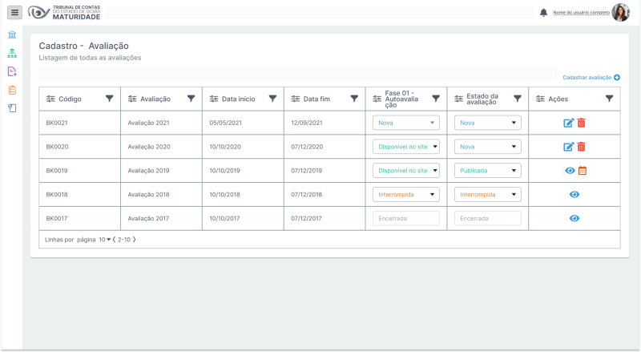Viewport: 641px width, 352px height.
Task: Open notifications with the bell icon
Action: pyautogui.click(x=544, y=13)
